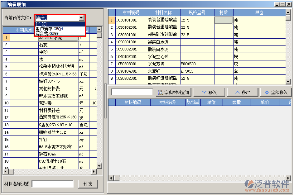Maximize the 编辑明细 window

click(x=283, y=4)
